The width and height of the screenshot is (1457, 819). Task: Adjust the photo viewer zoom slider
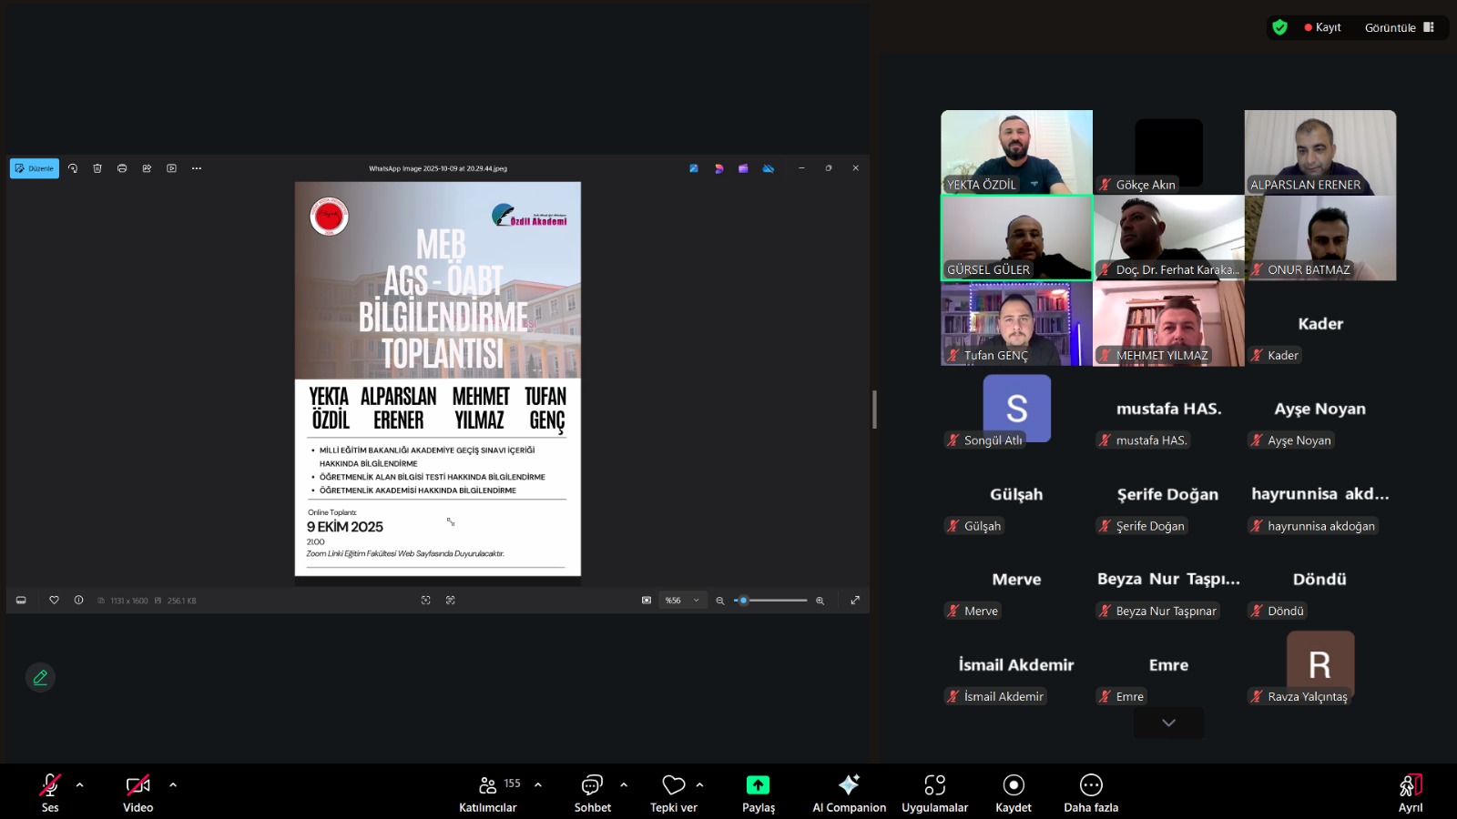744,601
